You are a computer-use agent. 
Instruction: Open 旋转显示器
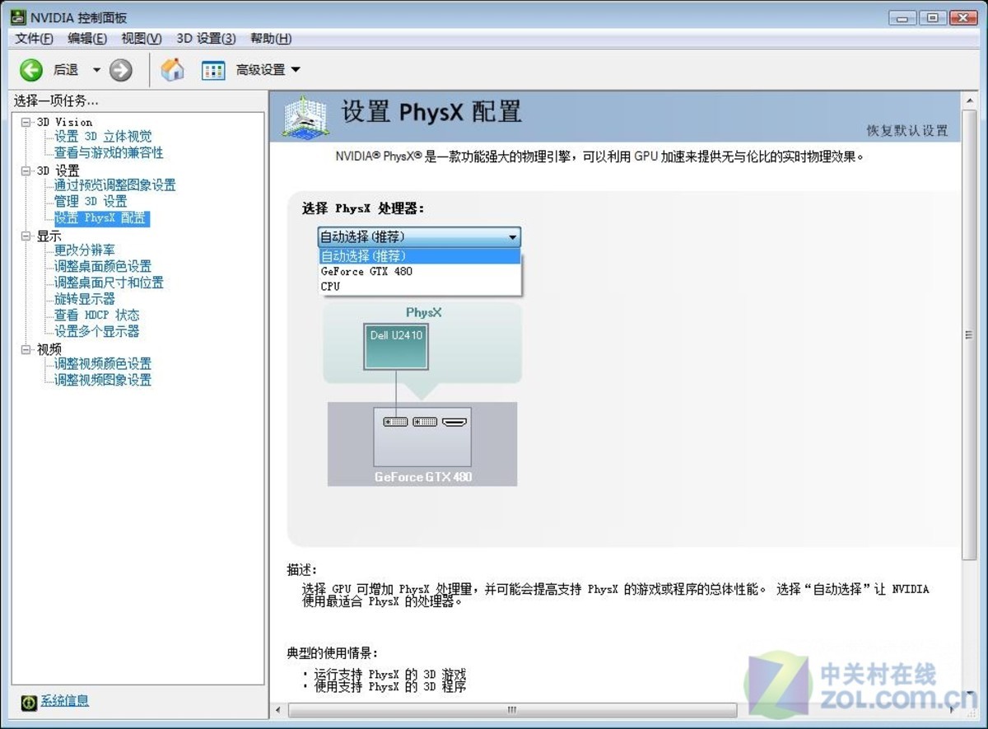coord(85,299)
